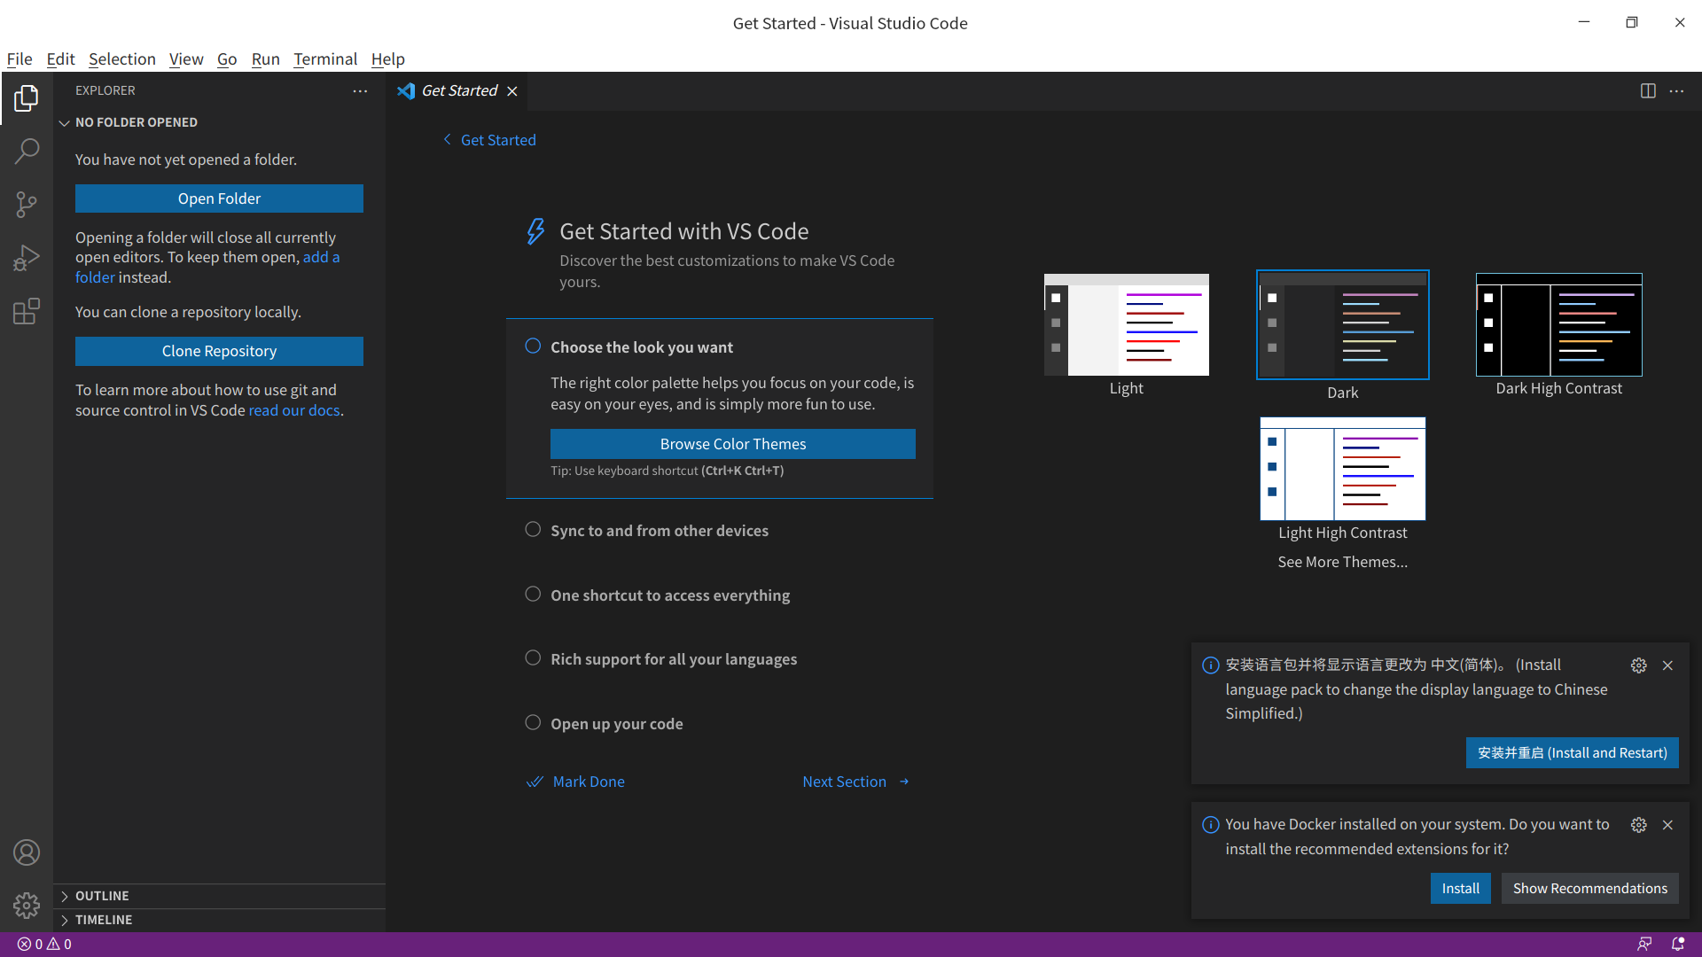Open gear settings on Docker notification
Image resolution: width=1702 pixels, height=957 pixels.
tap(1638, 825)
